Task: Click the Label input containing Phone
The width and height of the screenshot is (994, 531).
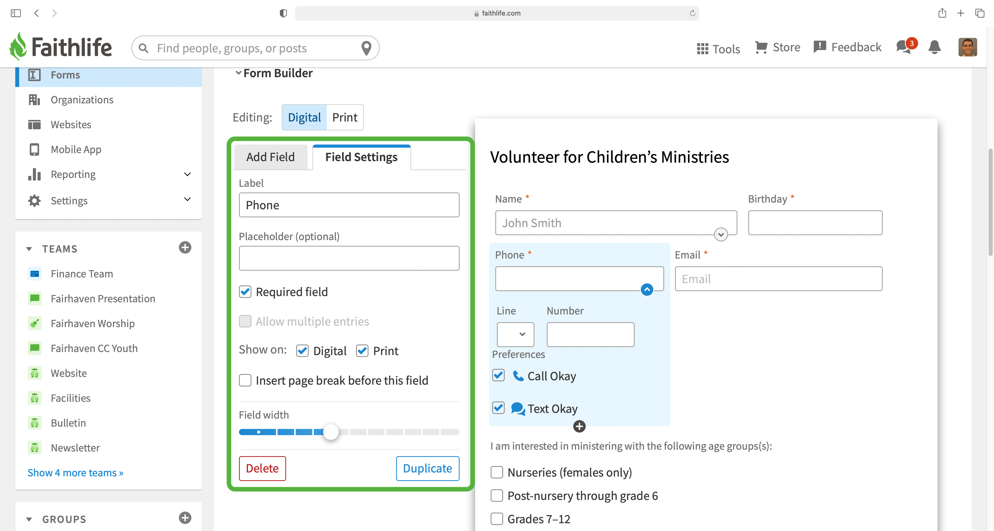Action: pyautogui.click(x=349, y=205)
